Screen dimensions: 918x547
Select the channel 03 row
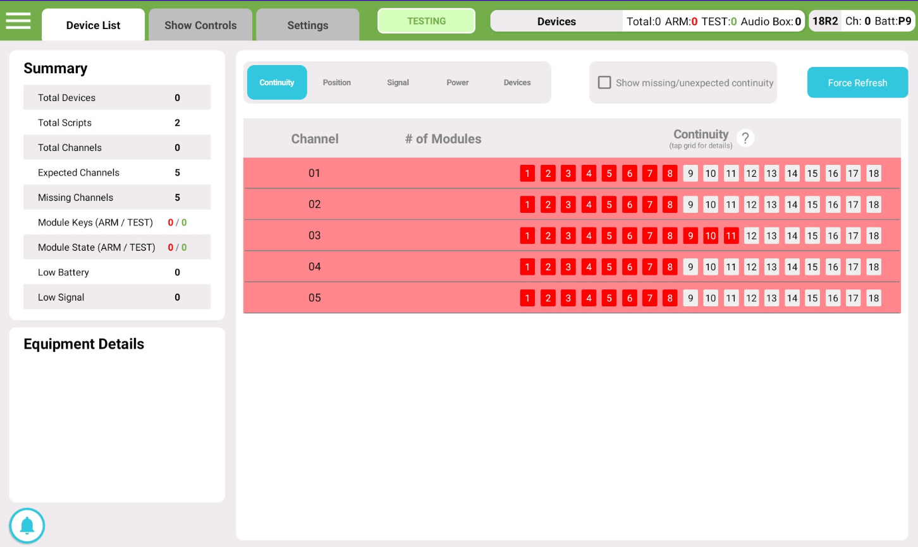click(315, 236)
